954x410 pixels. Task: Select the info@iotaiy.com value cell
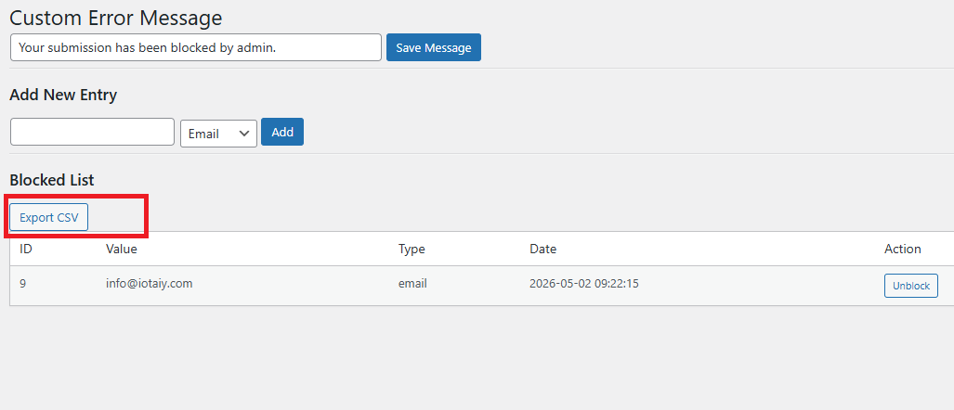coord(149,284)
